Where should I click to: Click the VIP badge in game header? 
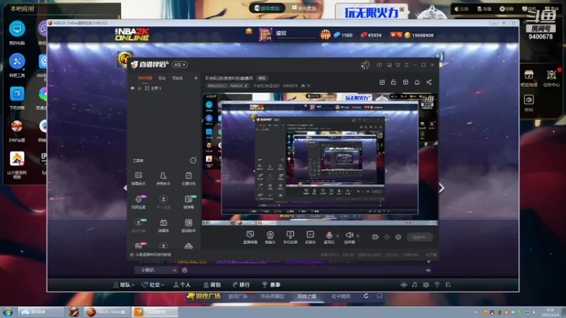point(325,35)
